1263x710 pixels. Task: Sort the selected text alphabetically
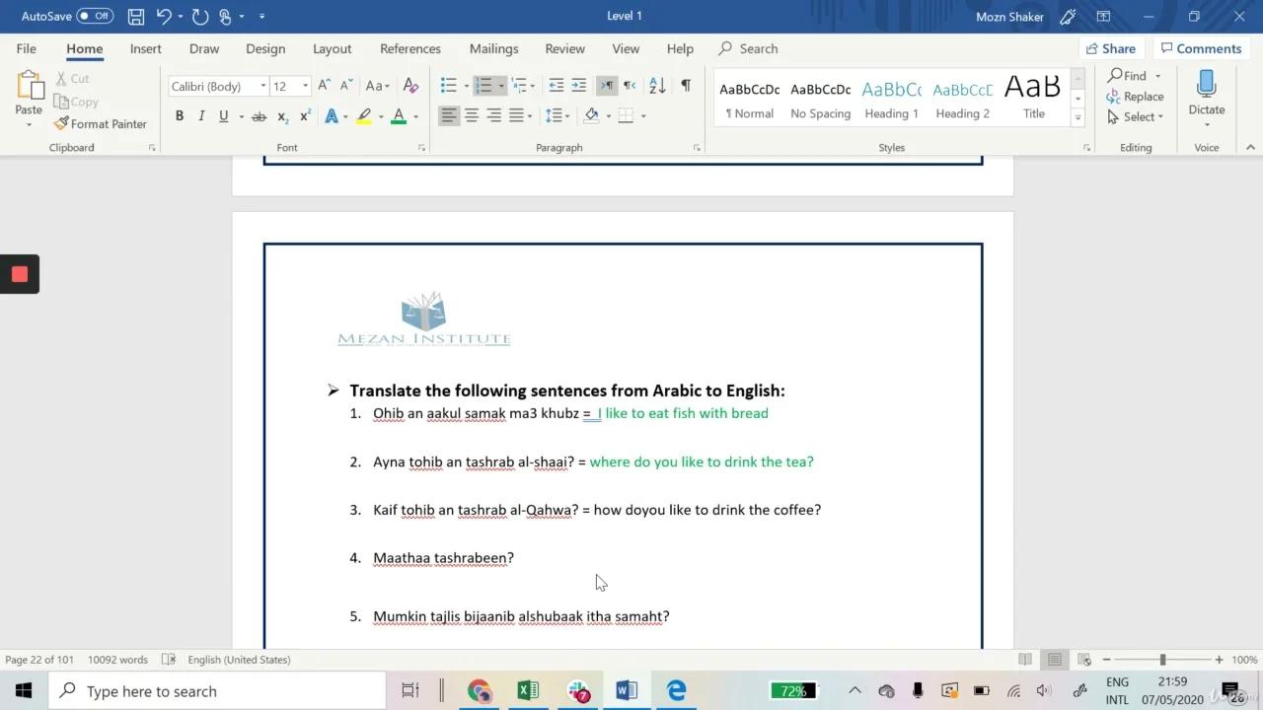click(656, 85)
